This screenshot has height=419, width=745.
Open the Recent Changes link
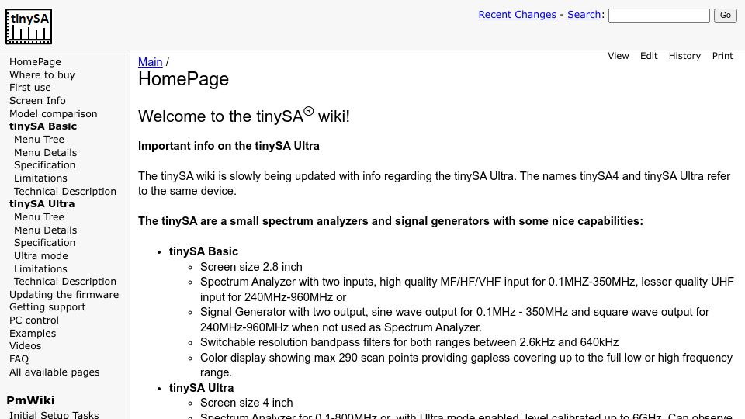(x=517, y=15)
